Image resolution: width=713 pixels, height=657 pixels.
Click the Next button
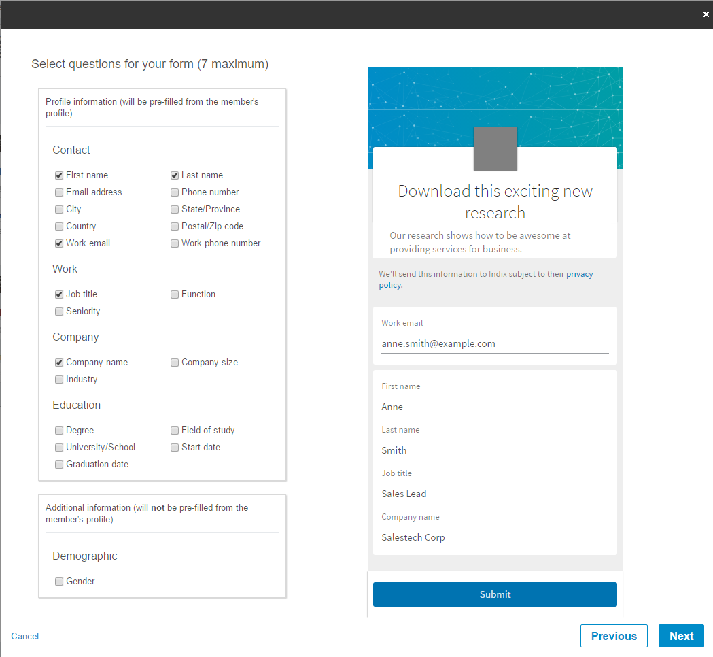[681, 636]
